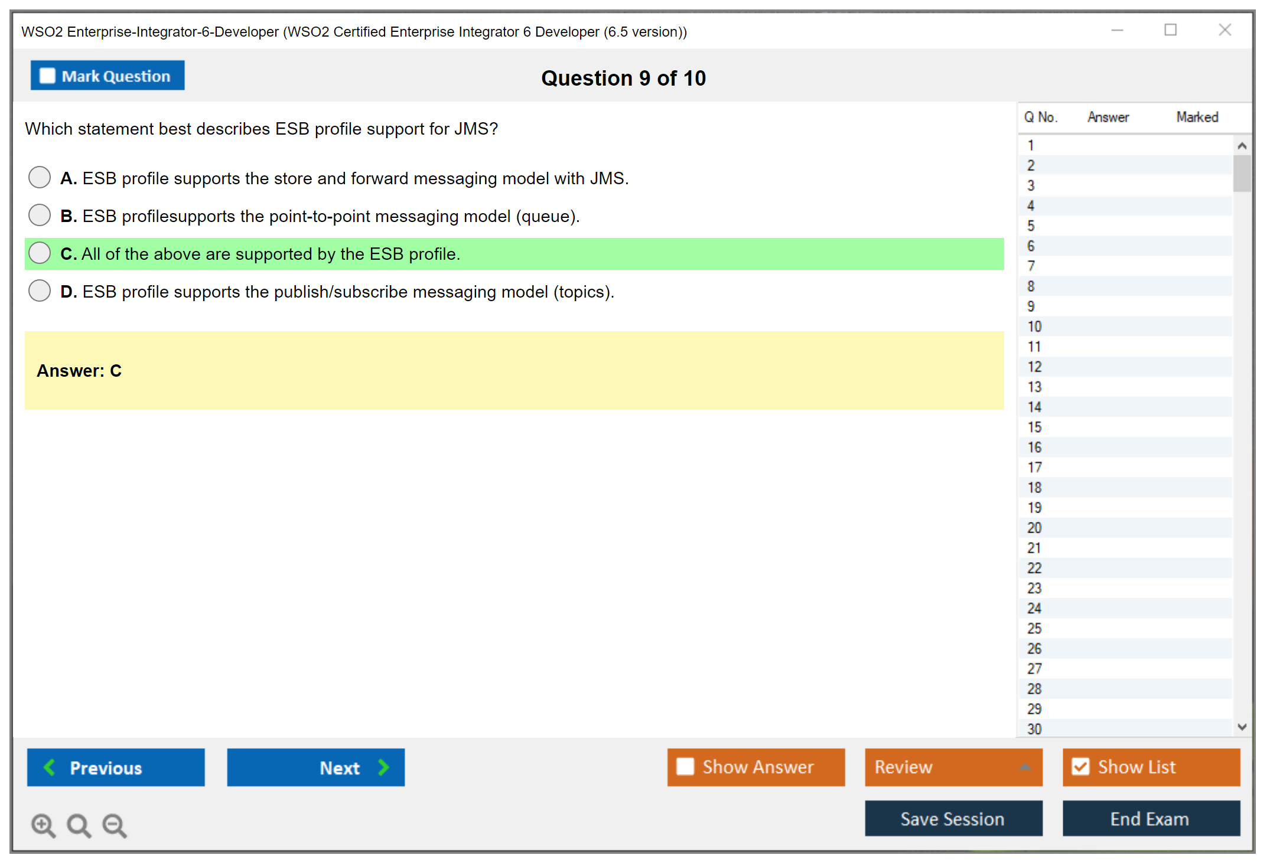The height and width of the screenshot is (868, 1270).
Task: Click the End Exam button
Action: pos(1150,818)
